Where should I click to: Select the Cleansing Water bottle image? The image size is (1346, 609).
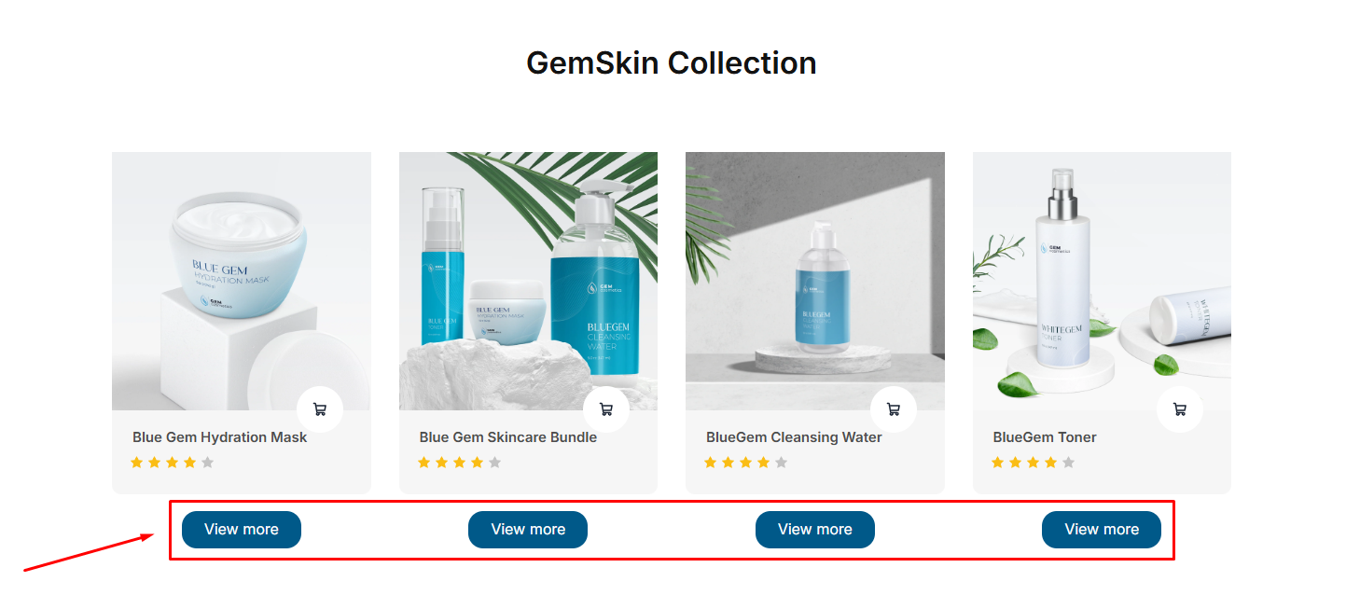pos(815,281)
